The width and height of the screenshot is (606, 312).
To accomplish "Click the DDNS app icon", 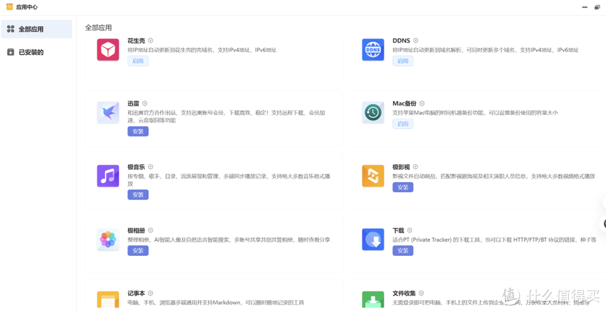I will [373, 50].
